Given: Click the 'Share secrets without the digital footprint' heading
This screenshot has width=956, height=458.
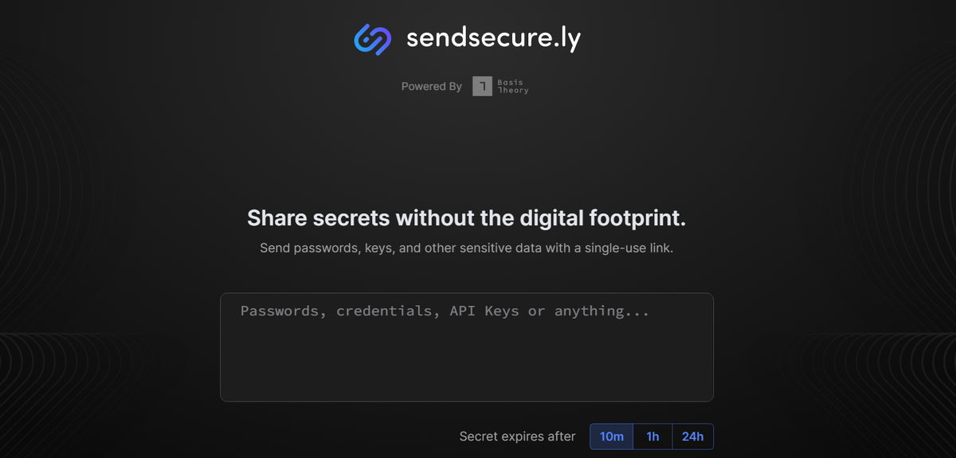Looking at the screenshot, I should 467,218.
